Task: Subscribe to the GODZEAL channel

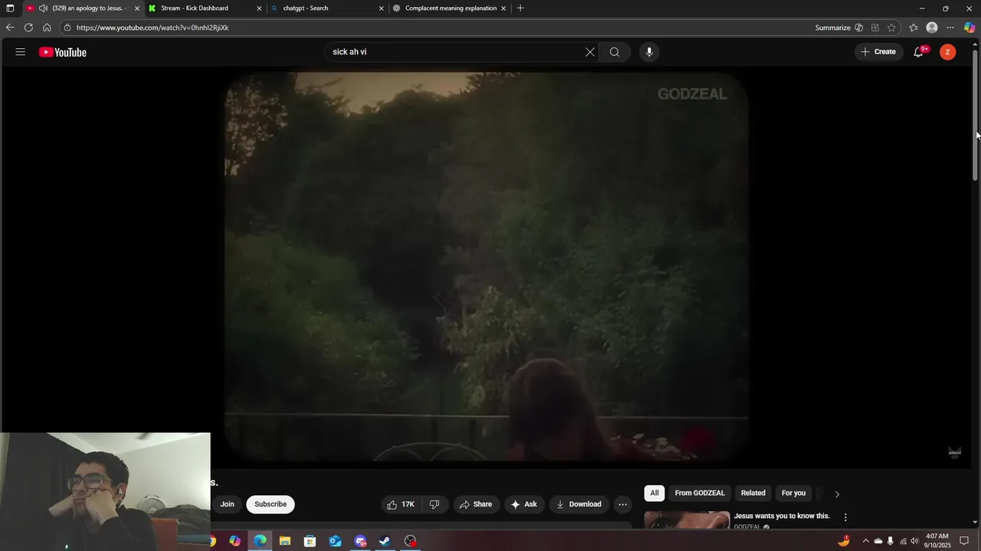Action: [x=271, y=504]
